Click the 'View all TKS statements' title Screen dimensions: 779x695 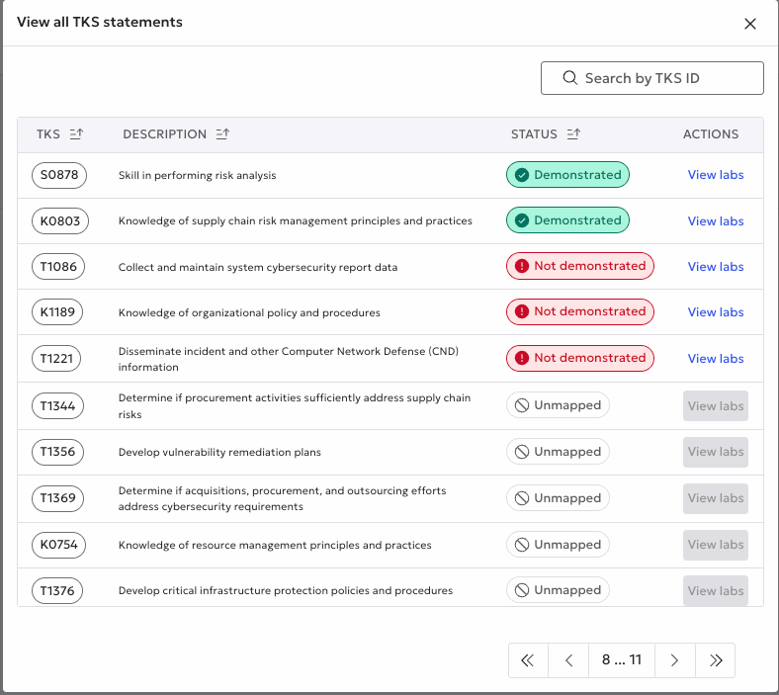coord(100,22)
